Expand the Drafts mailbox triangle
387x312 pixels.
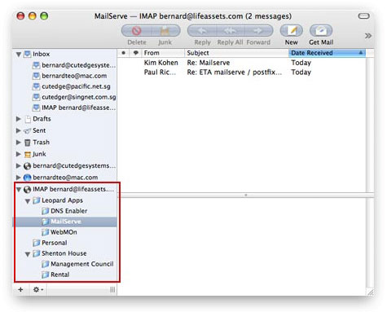19,119
